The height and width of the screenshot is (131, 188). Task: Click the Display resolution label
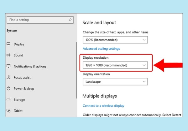(96, 58)
